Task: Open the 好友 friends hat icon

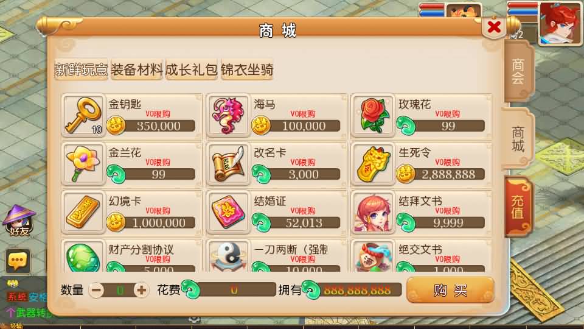Action: [x=19, y=221]
